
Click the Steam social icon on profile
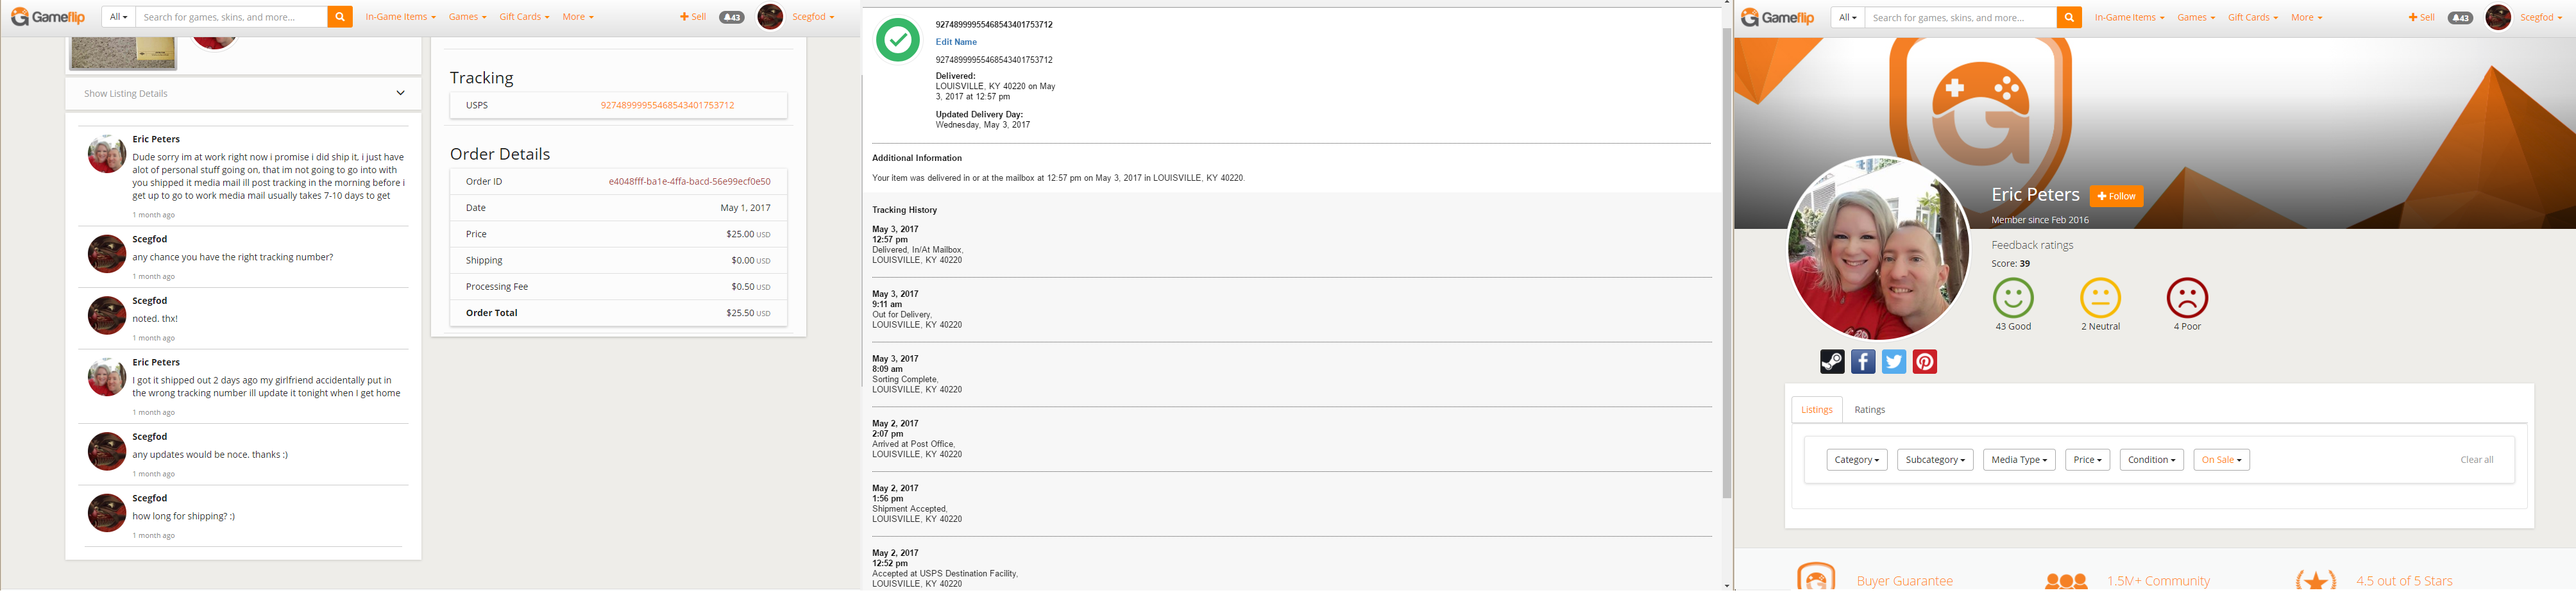point(1831,362)
